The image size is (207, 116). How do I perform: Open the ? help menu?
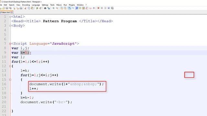86,5
